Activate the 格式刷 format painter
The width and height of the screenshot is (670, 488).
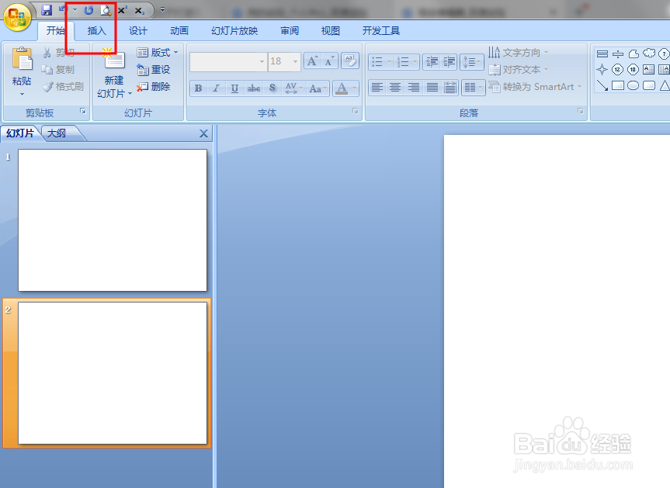tap(63, 87)
